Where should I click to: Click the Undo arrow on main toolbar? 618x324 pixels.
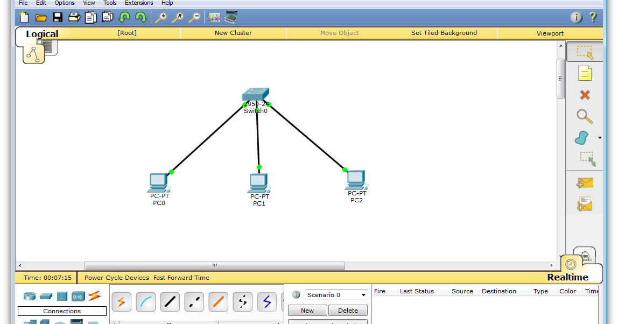point(124,17)
